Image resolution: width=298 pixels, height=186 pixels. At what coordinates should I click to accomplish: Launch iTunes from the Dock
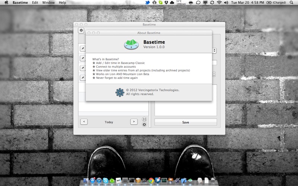click(99, 180)
